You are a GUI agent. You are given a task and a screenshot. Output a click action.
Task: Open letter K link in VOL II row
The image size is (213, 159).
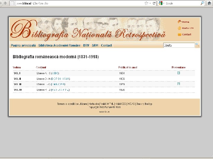coord(68,79)
